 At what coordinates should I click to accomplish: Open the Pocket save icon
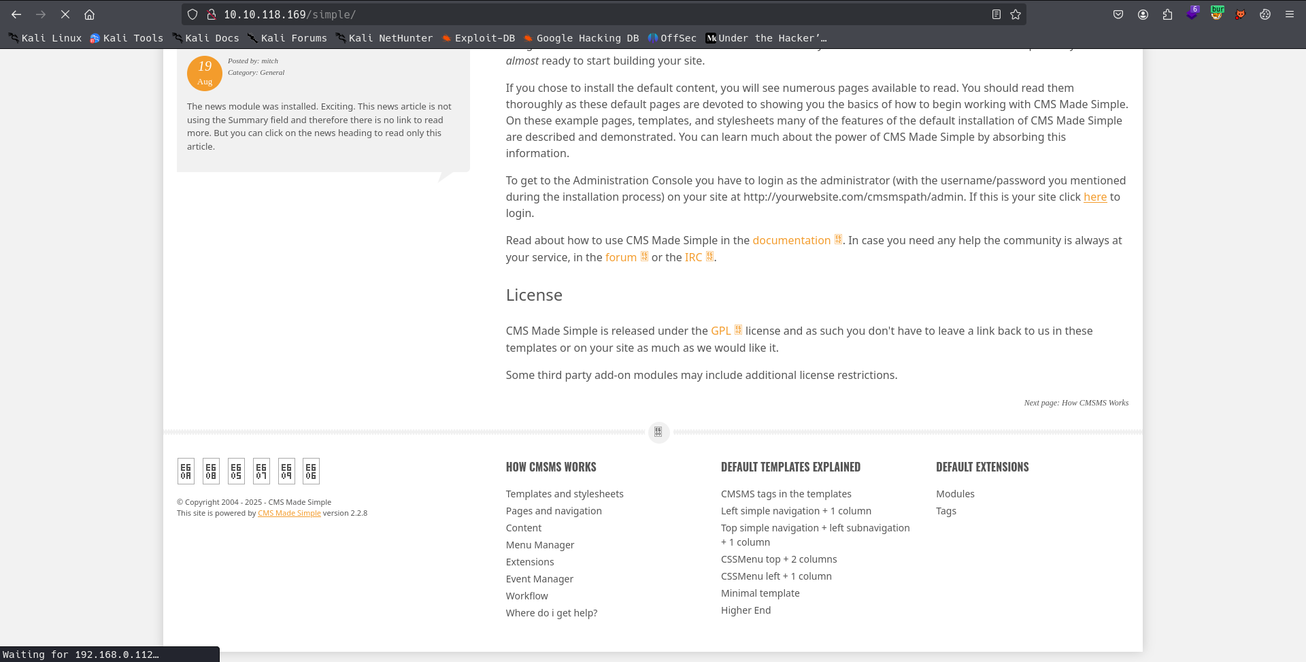tap(1118, 14)
